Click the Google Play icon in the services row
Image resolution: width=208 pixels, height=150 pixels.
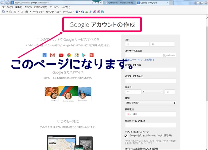84,55
